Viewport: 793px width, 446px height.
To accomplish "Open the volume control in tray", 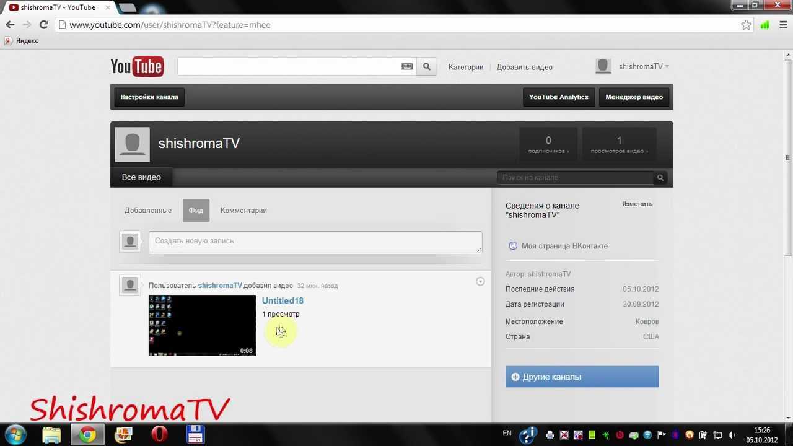I will tap(732, 435).
